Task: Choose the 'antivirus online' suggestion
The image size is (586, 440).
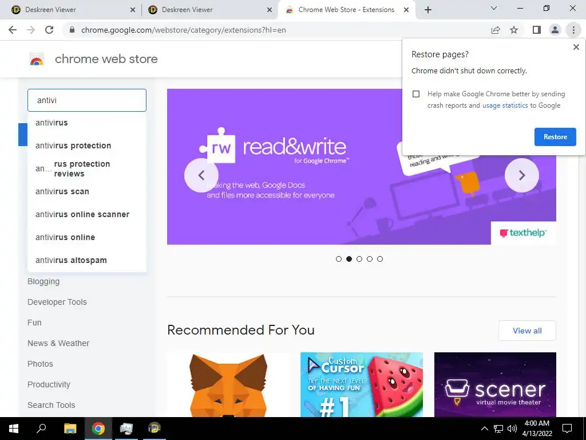Action: pos(87,237)
